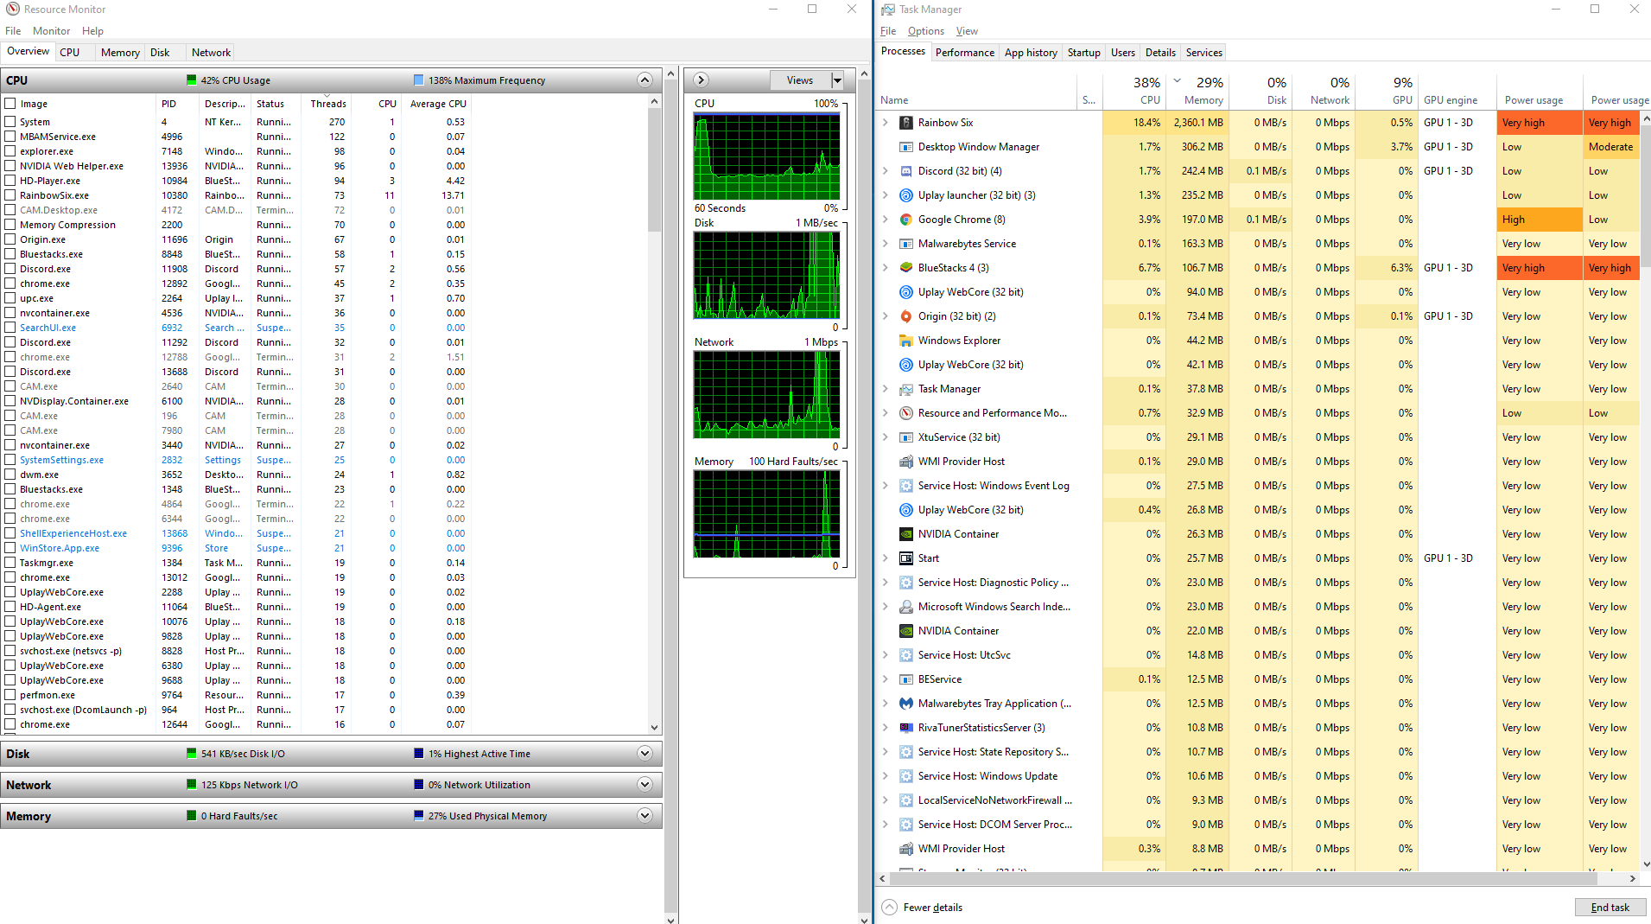Click the Malwarebytes Service icon
The image size is (1651, 924).
coord(905,244)
